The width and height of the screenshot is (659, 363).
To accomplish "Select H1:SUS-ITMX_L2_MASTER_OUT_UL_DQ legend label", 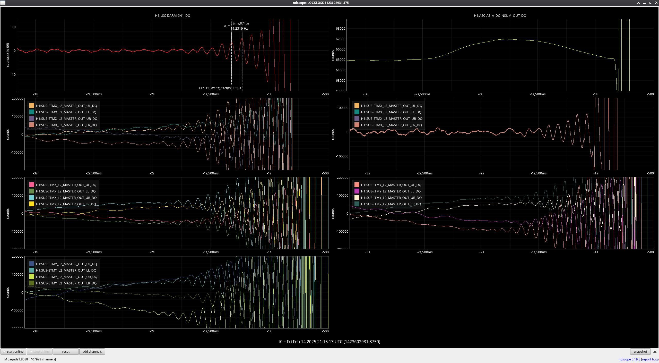I will (x=66, y=185).
